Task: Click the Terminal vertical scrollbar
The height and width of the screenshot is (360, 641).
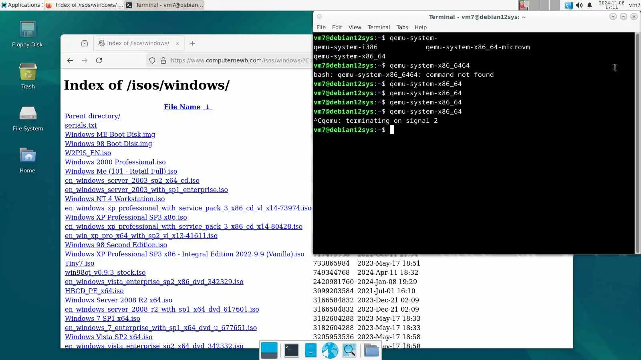Action: (637, 143)
